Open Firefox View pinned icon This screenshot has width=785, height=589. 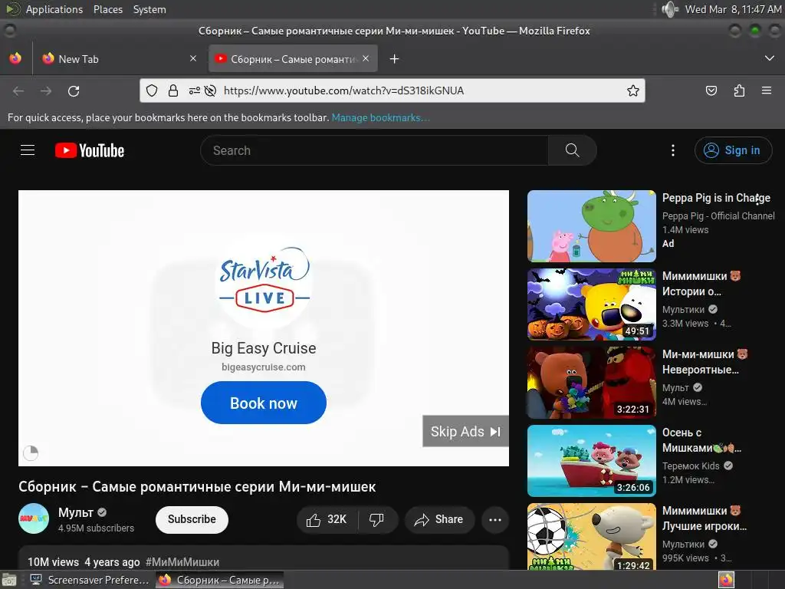(15, 58)
